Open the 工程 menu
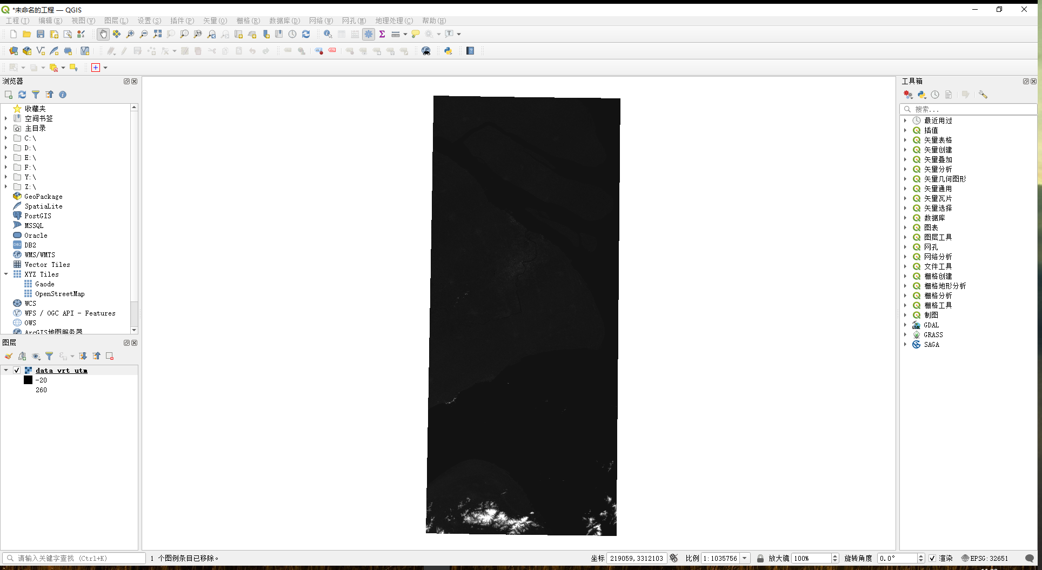1042x570 pixels. (17, 21)
